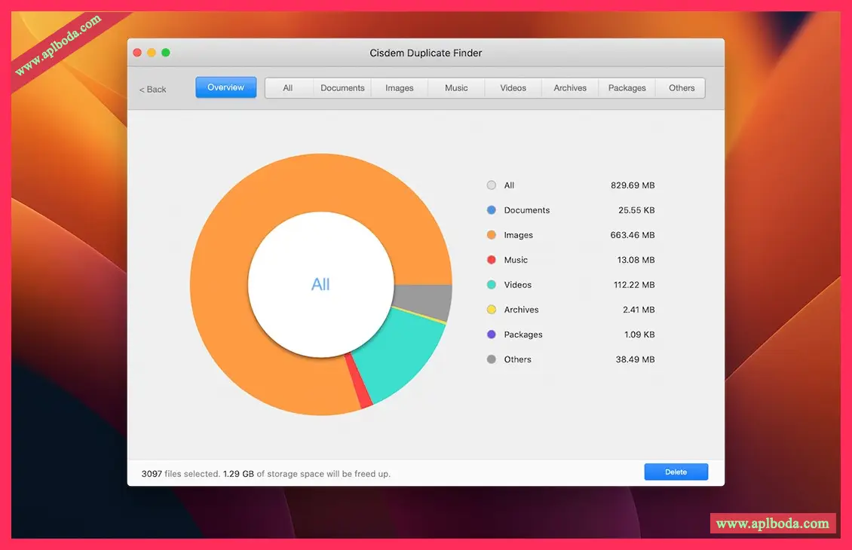852x550 pixels.
Task: Delete the selected duplicate files
Action: pyautogui.click(x=676, y=472)
